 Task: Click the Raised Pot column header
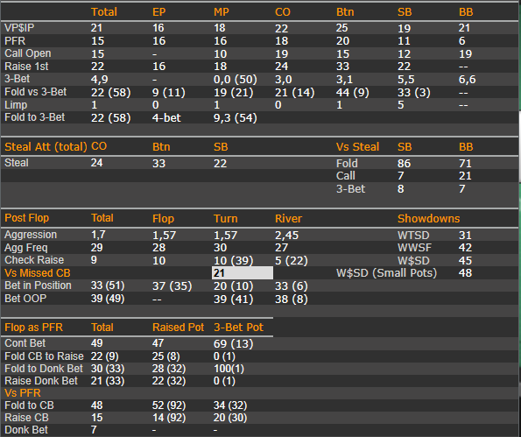178,328
